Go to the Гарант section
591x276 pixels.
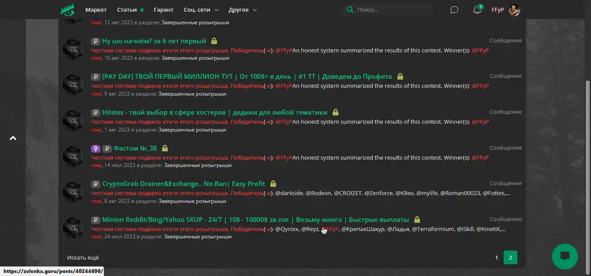[x=164, y=10]
